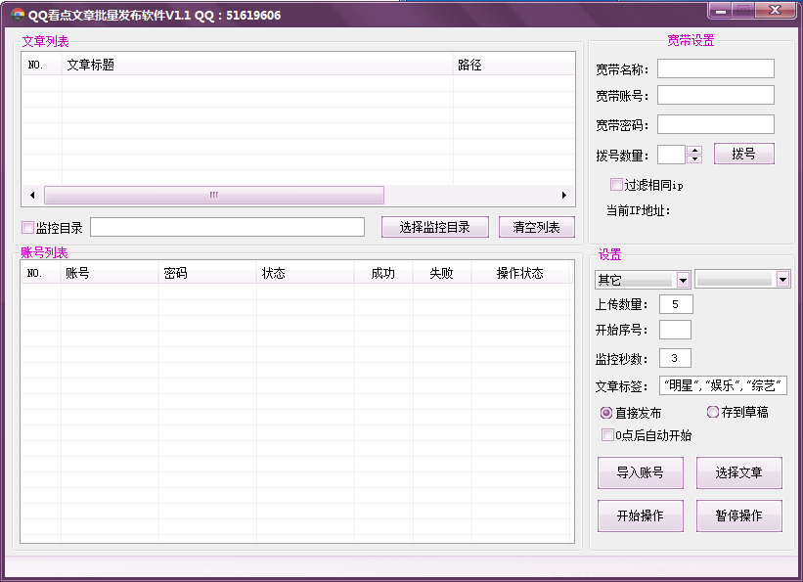This screenshot has width=803, height=582.
Task: Click the 宽带密码 input field
Action: pyautogui.click(x=716, y=124)
